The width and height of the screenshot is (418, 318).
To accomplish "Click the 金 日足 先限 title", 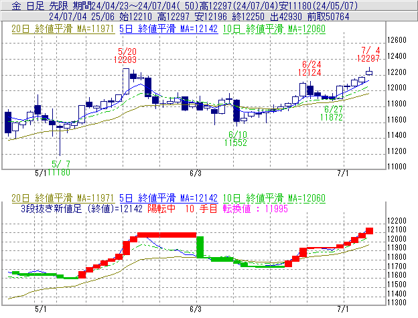I will 40,5.
